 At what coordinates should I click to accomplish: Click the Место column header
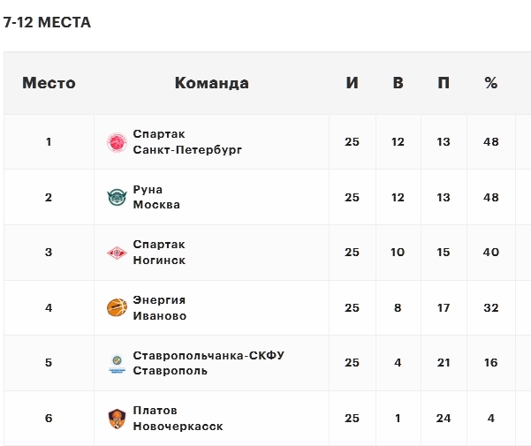coord(49,83)
